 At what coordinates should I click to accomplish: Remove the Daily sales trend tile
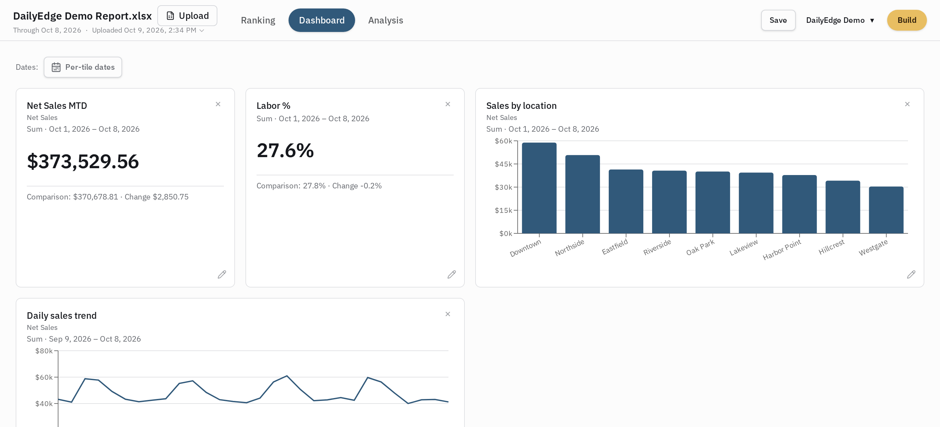(x=448, y=314)
